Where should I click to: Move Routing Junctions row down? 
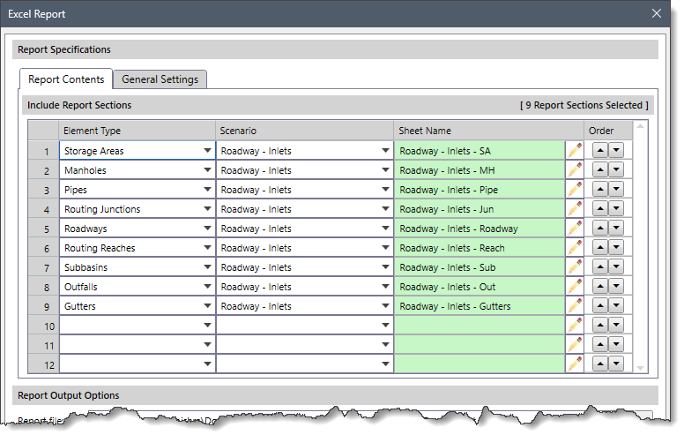point(616,208)
